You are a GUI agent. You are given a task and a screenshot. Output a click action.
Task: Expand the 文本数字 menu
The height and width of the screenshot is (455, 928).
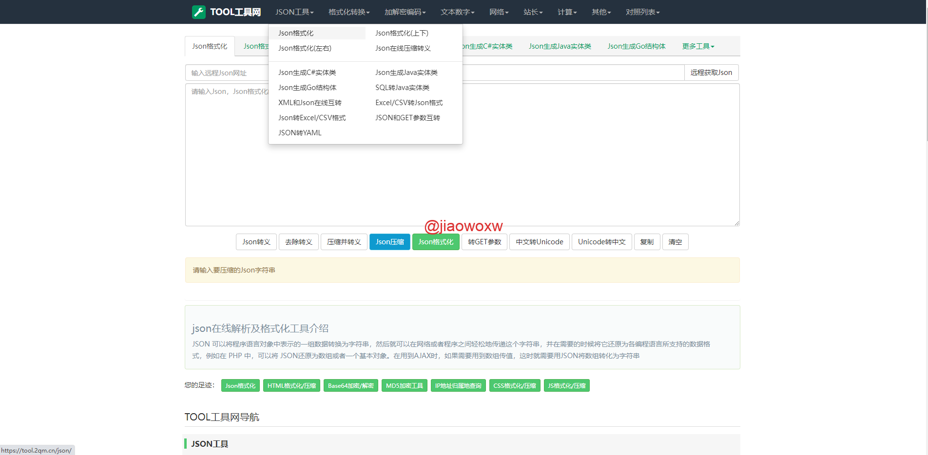458,12
